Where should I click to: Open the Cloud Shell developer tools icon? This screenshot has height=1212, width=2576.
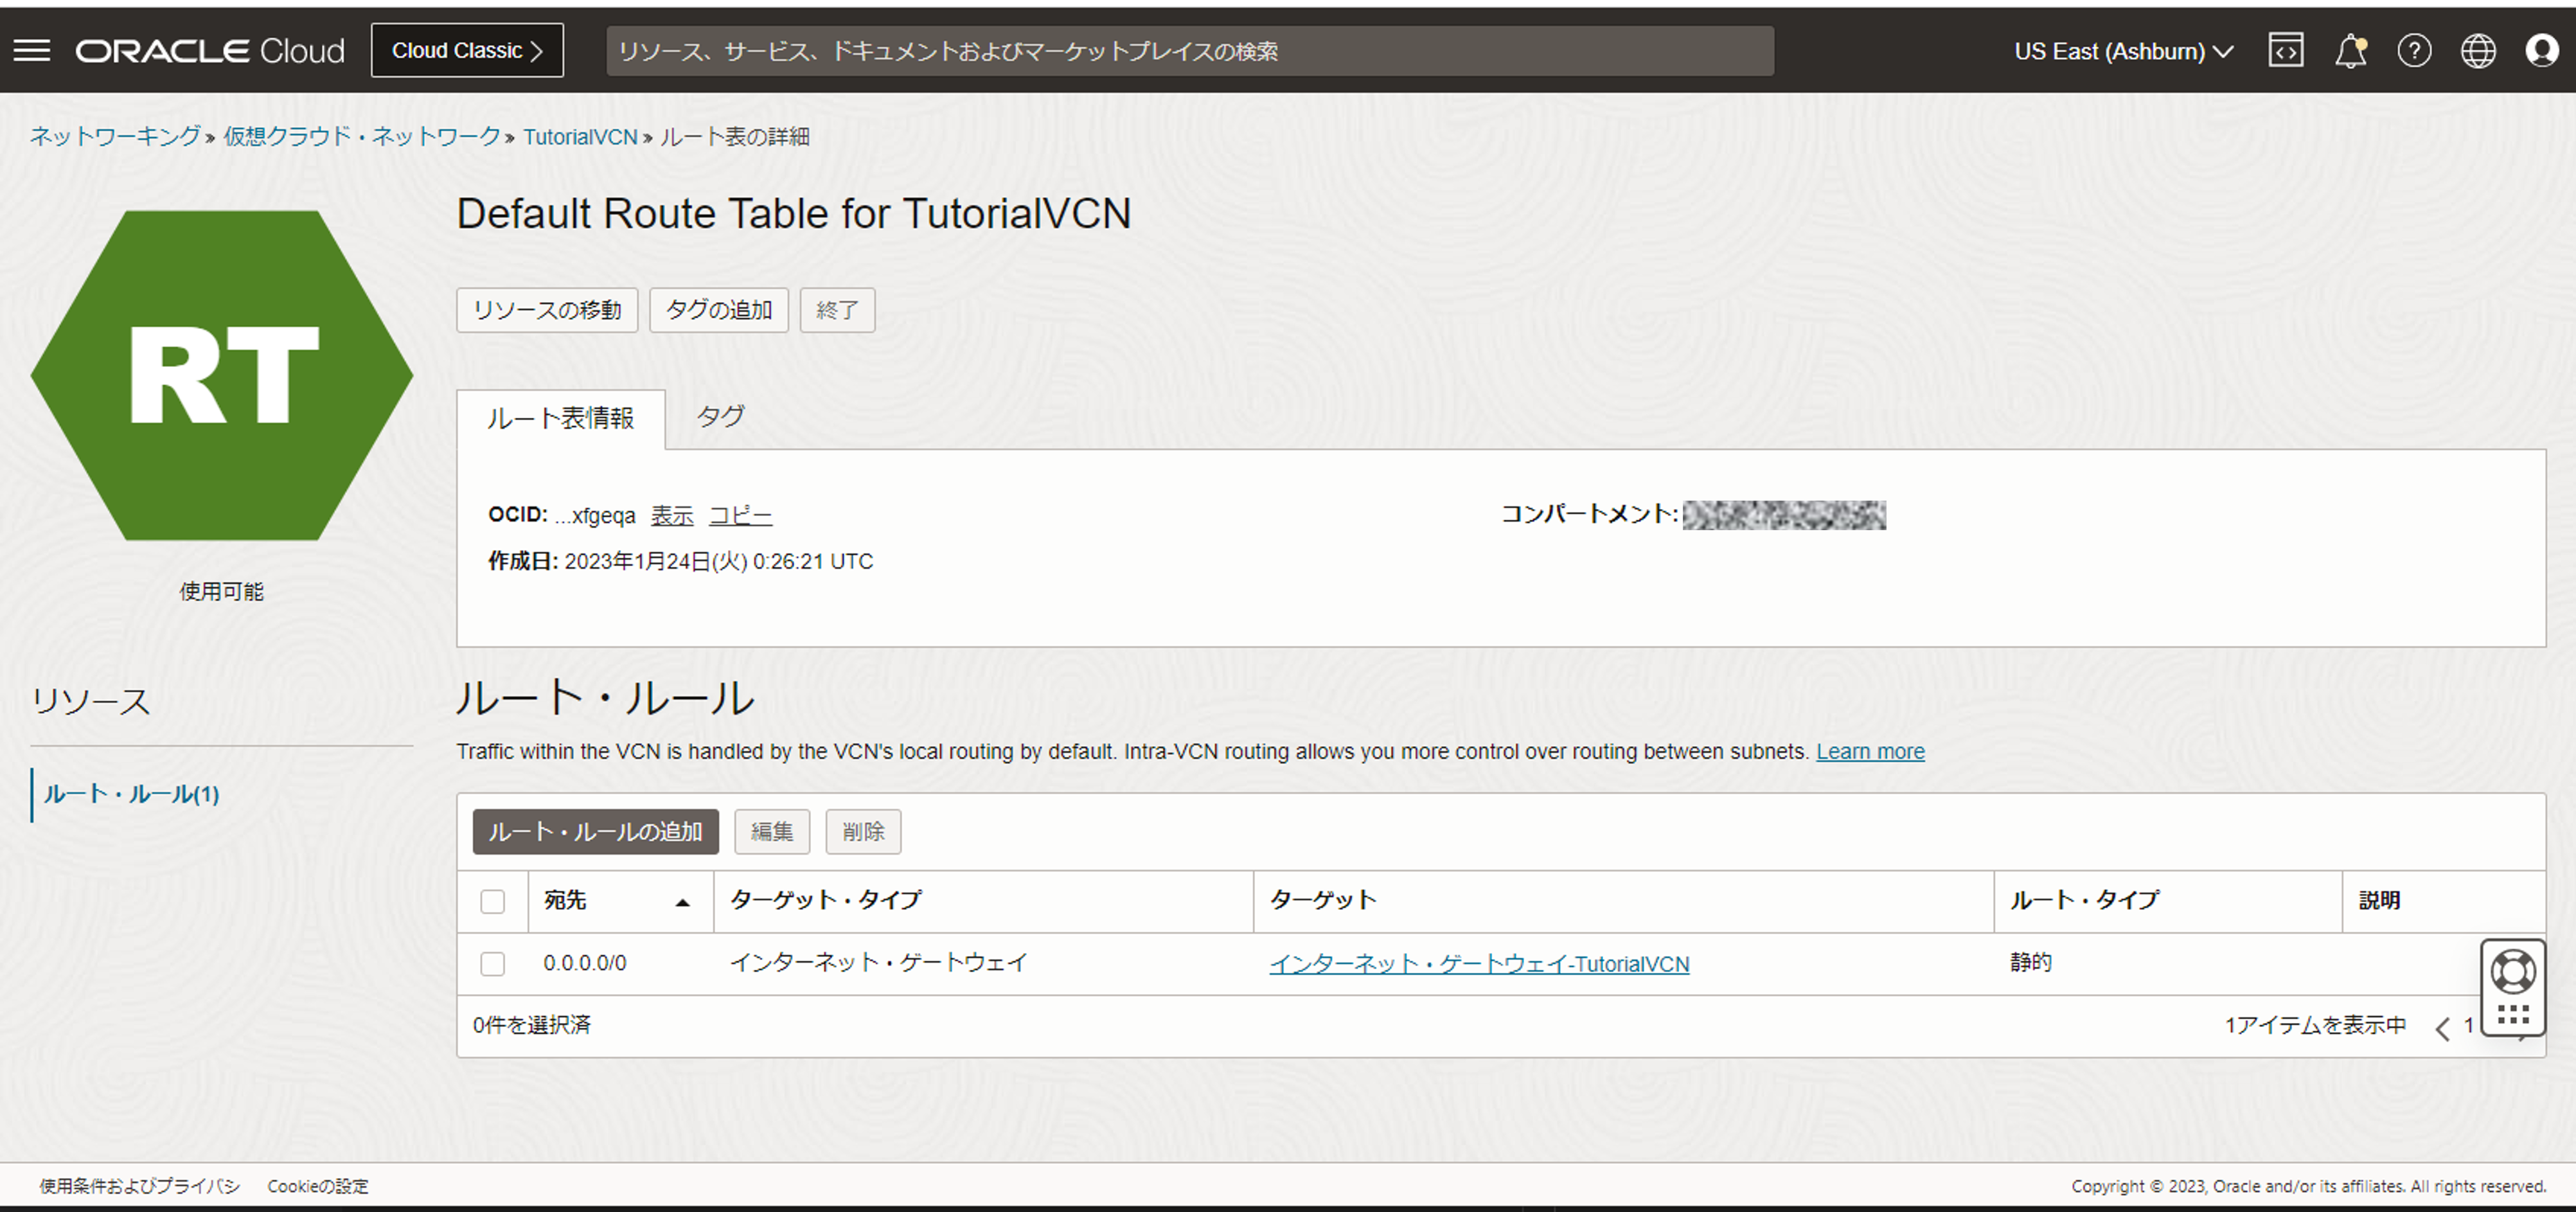tap(2286, 50)
